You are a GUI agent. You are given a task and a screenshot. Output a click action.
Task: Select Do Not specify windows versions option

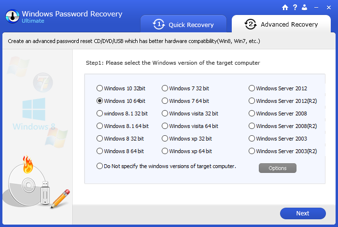(166, 166)
